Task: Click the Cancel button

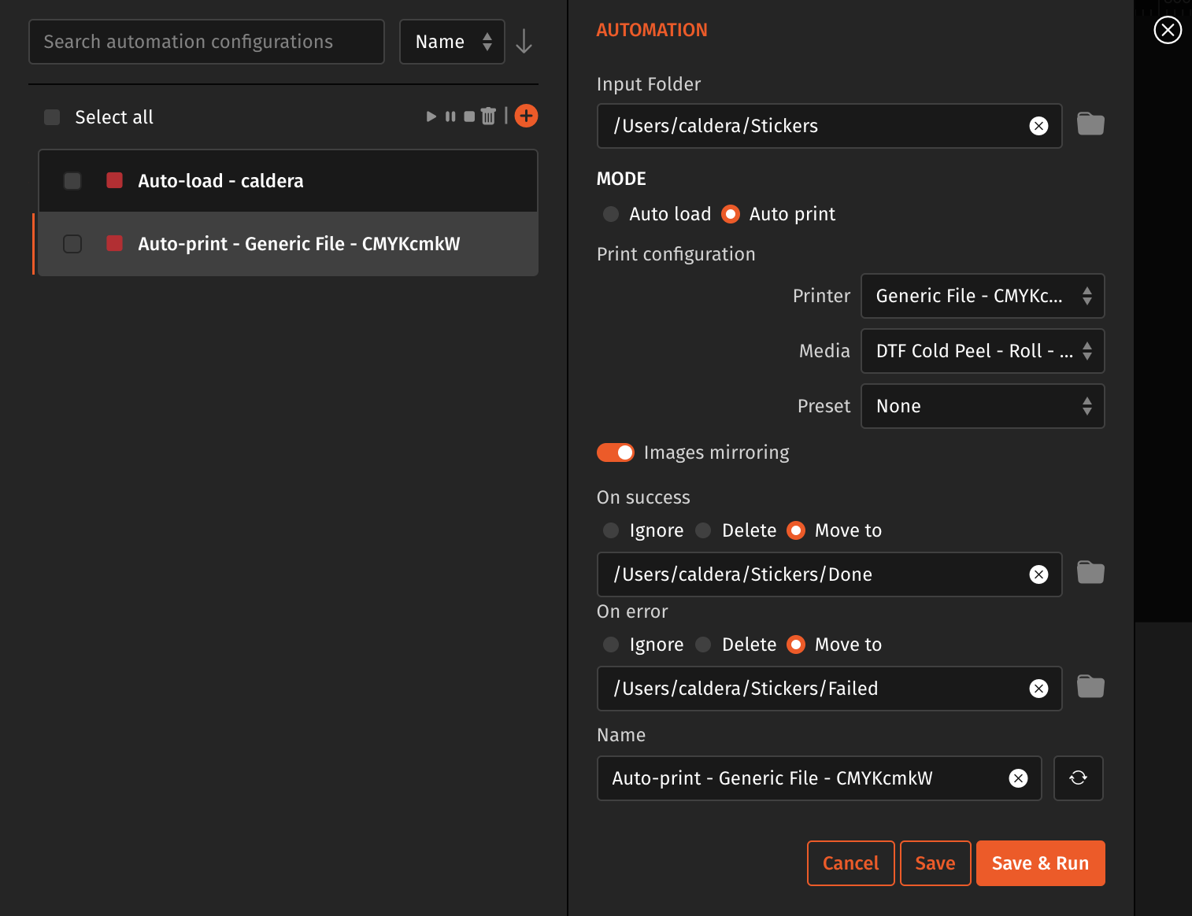Action: point(851,863)
